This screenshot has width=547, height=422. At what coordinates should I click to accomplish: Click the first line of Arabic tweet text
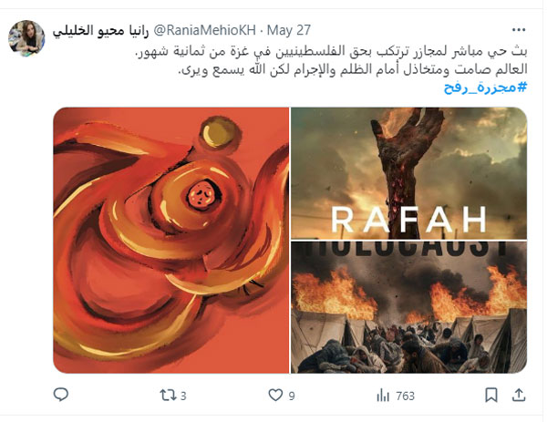point(331,51)
